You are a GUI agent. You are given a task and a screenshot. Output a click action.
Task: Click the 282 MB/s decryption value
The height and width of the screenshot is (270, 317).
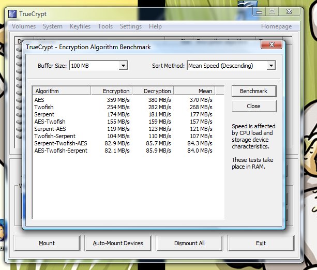(159, 107)
